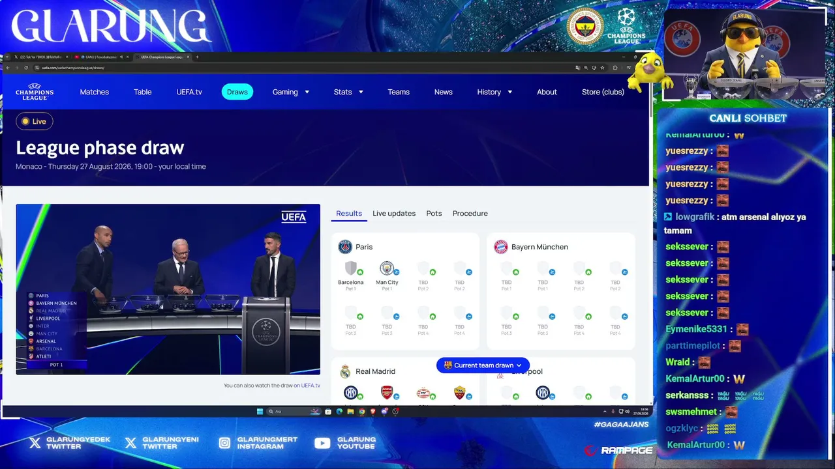Click lowgrafik's chat message
The image size is (835, 469).
735,223
